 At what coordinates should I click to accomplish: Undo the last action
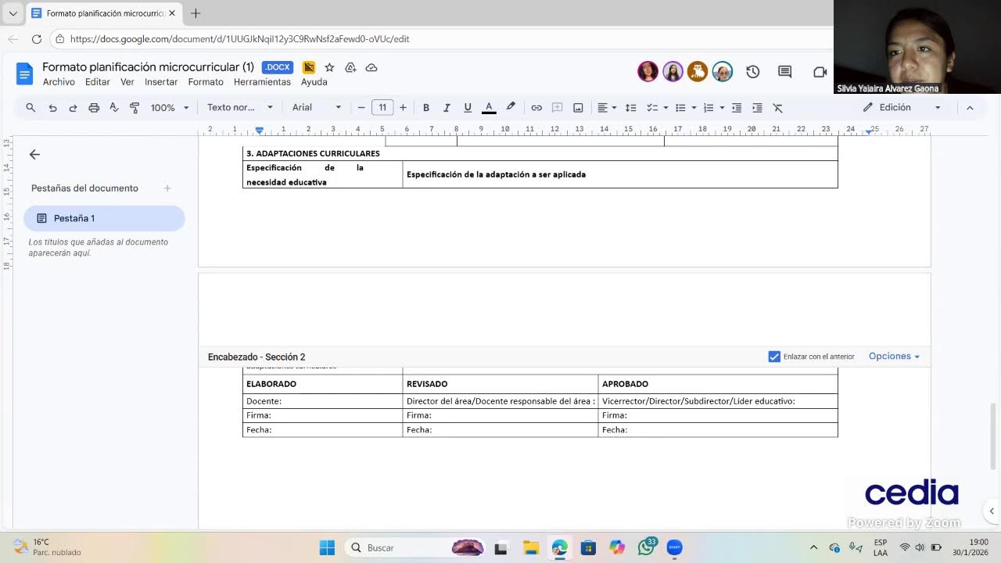click(x=52, y=108)
